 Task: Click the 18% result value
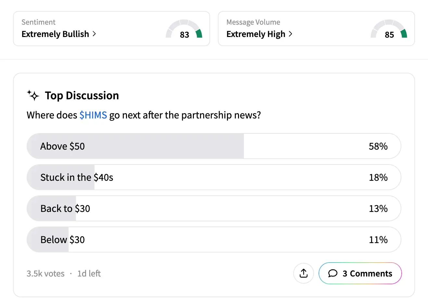pyautogui.click(x=378, y=177)
